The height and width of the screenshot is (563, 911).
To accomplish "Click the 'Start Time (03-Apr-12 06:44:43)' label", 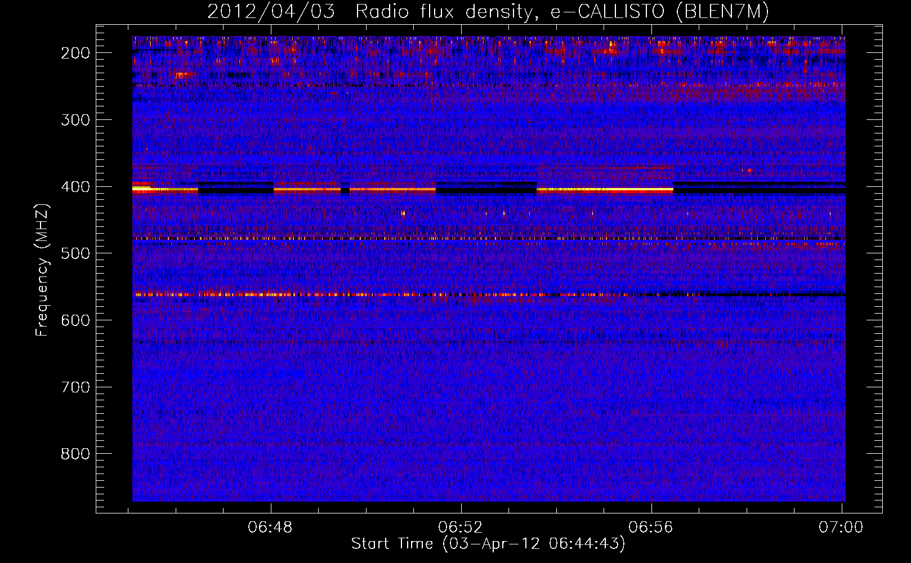I will pyautogui.click(x=488, y=544).
